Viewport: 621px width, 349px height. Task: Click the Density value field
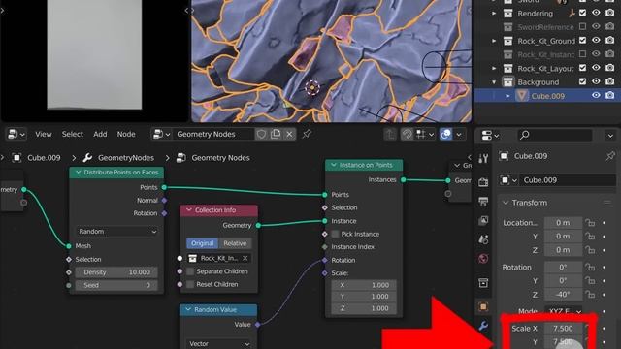tap(116, 272)
